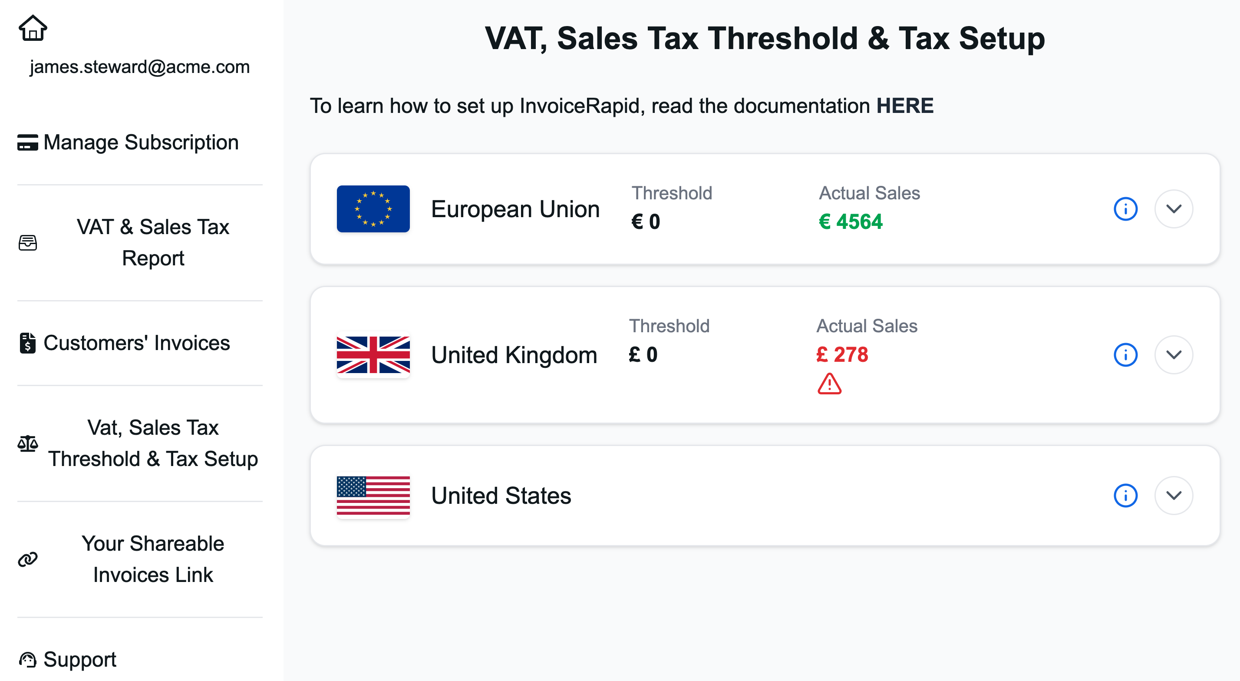Image resolution: width=1240 pixels, height=681 pixels.
Task: Open the Support page
Action: (x=80, y=659)
